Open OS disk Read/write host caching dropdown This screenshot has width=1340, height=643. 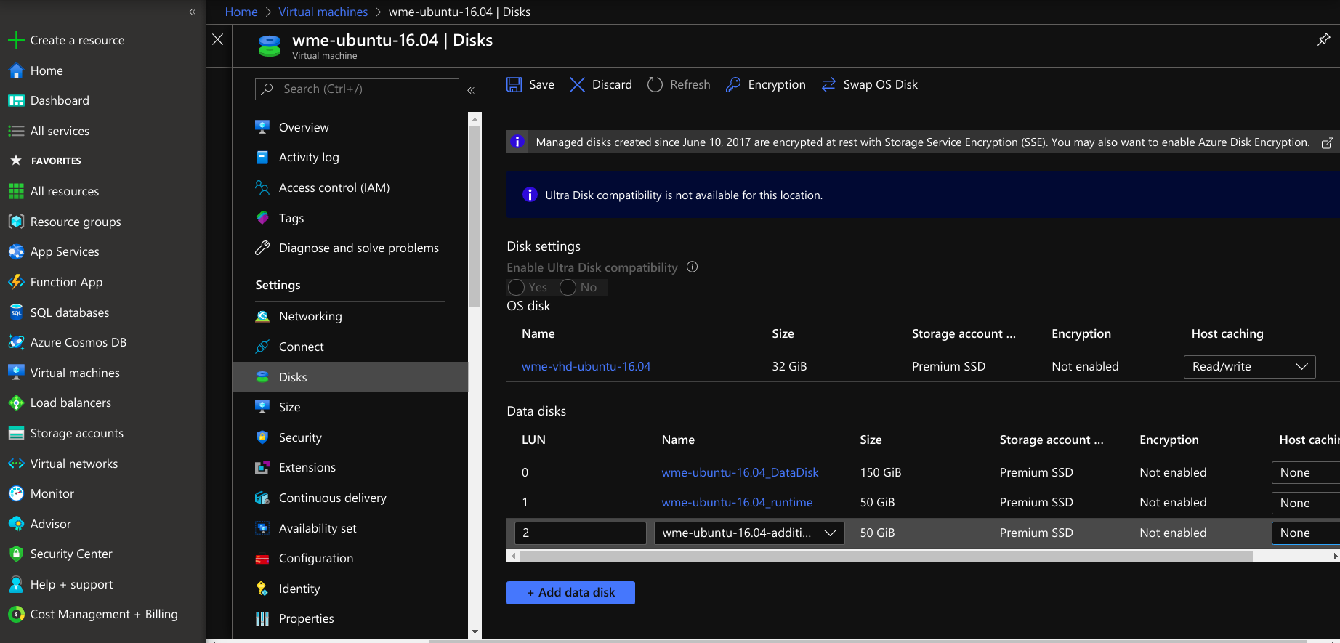pos(1249,367)
